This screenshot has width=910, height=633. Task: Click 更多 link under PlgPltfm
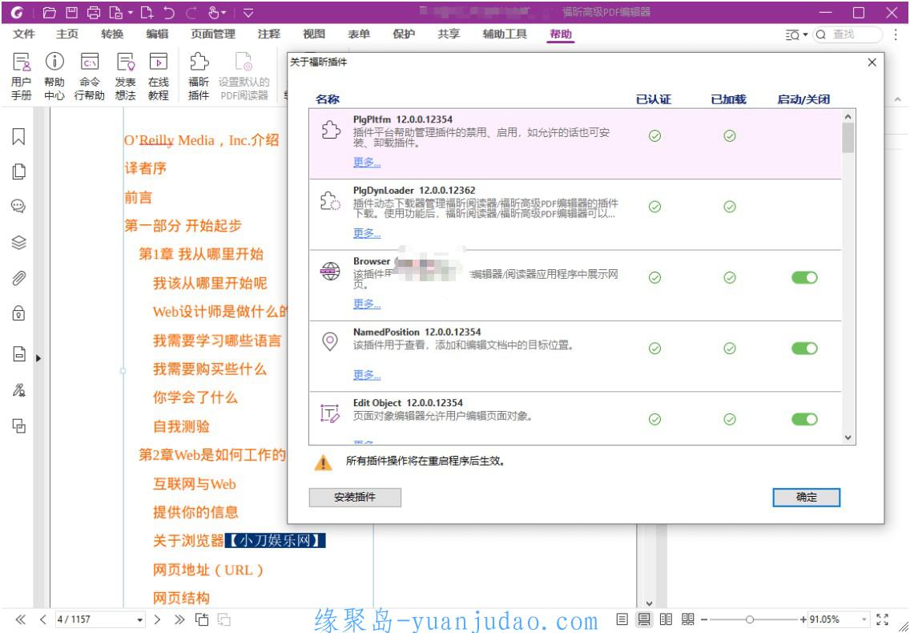(x=367, y=163)
